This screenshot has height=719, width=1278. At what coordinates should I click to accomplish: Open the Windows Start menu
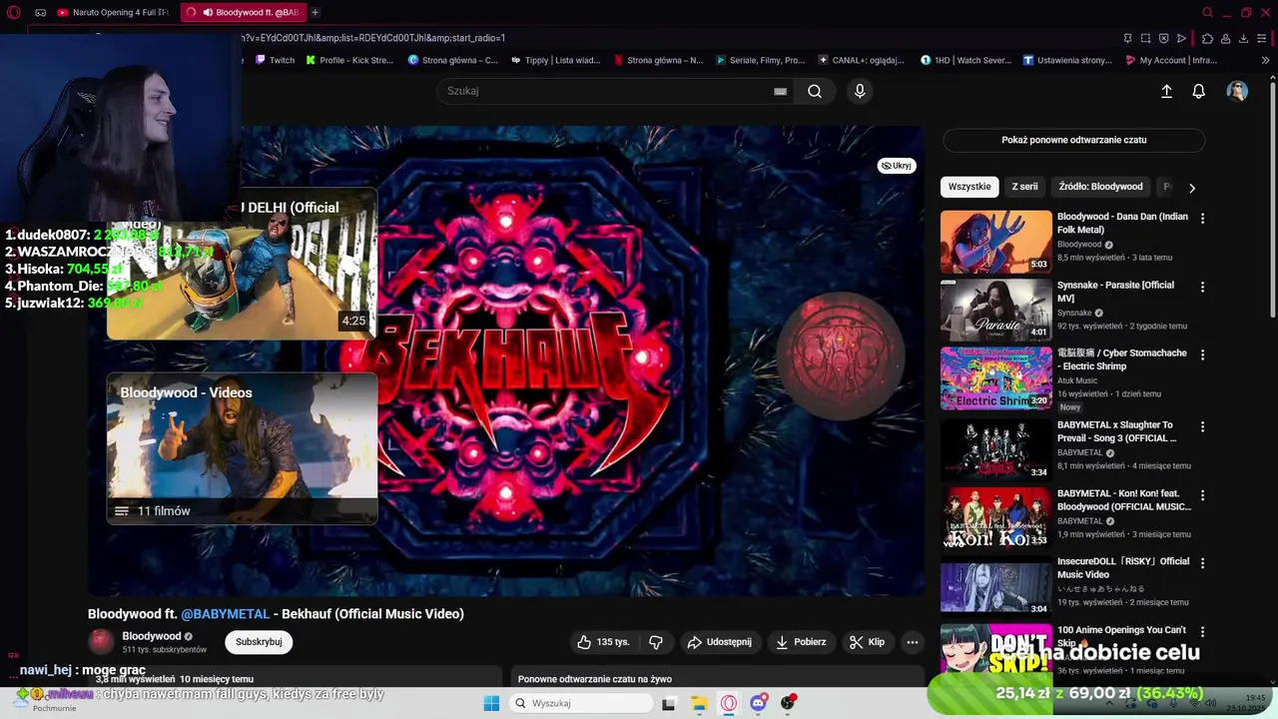pos(491,703)
